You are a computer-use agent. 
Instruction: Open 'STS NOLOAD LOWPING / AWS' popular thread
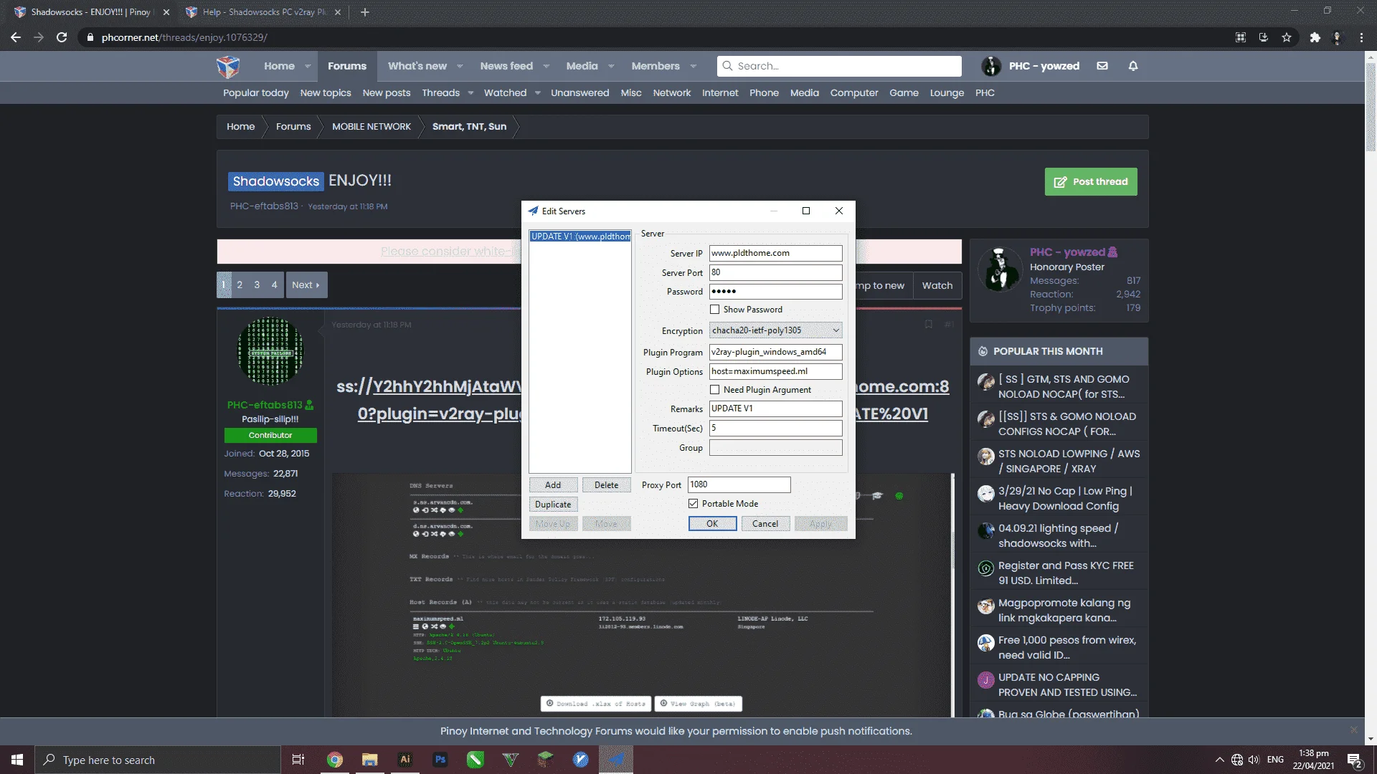pos(1069,461)
